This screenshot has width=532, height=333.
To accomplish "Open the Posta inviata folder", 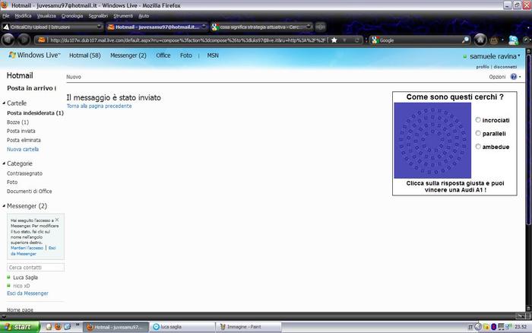I will (x=21, y=131).
